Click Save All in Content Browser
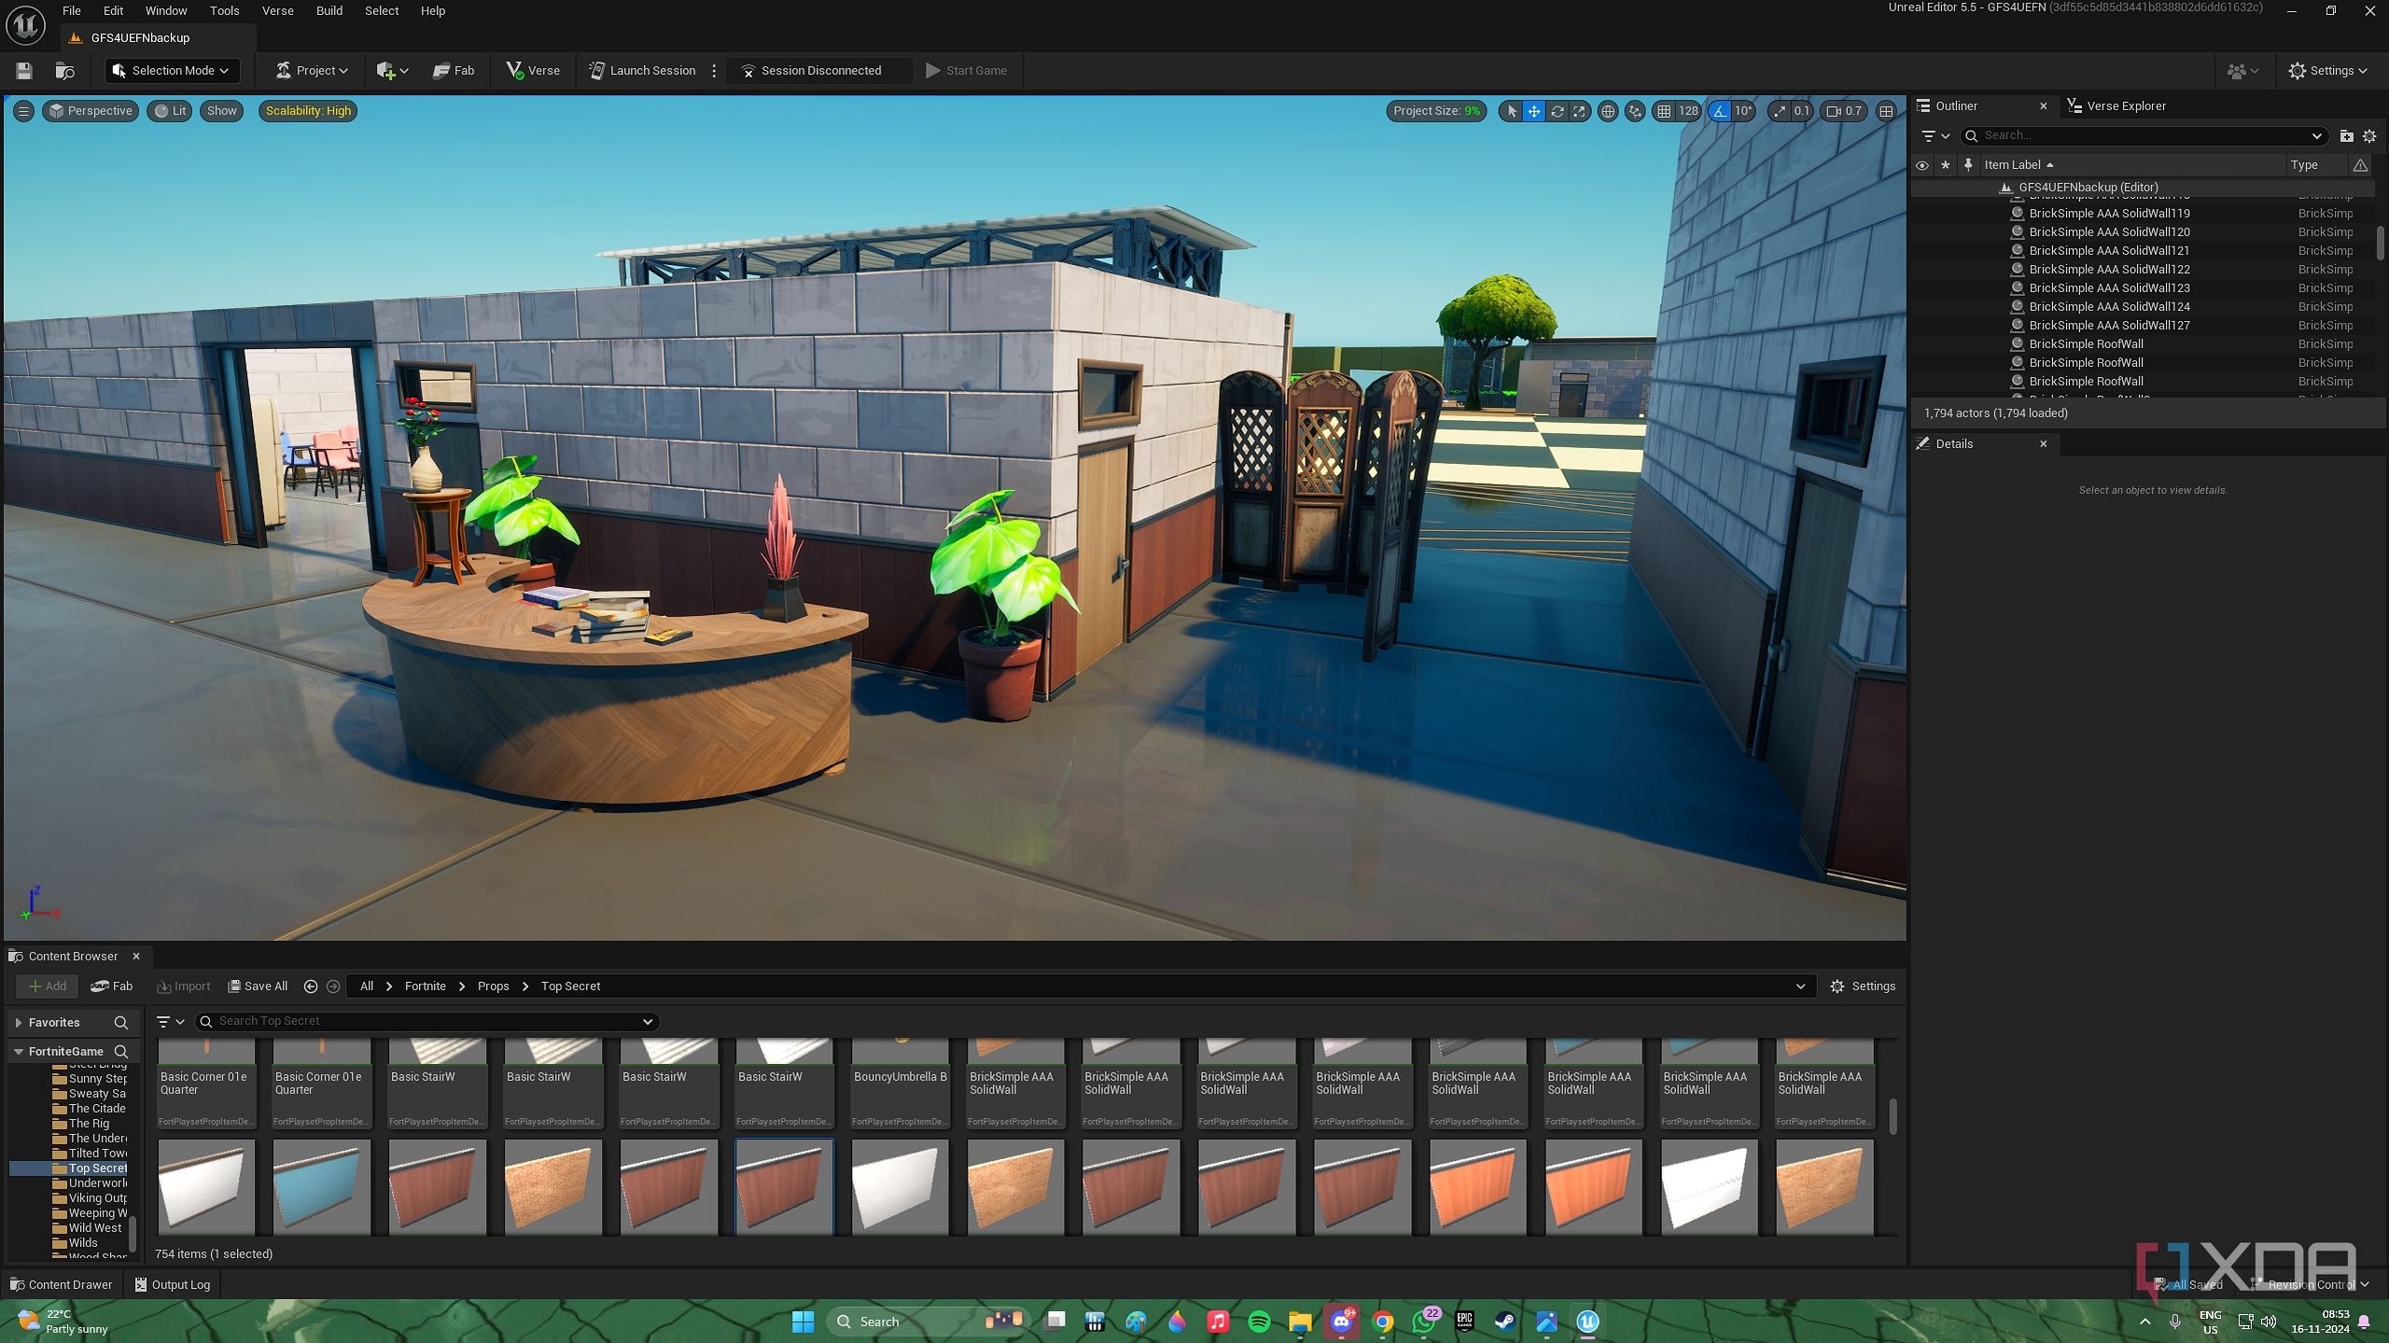 click(x=258, y=986)
